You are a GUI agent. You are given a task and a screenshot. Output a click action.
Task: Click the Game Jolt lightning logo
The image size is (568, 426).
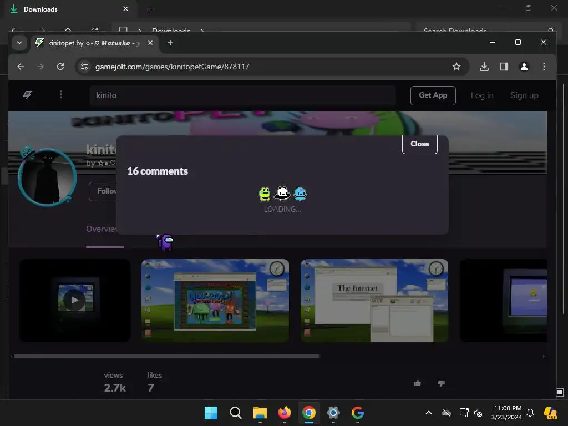[x=28, y=95]
